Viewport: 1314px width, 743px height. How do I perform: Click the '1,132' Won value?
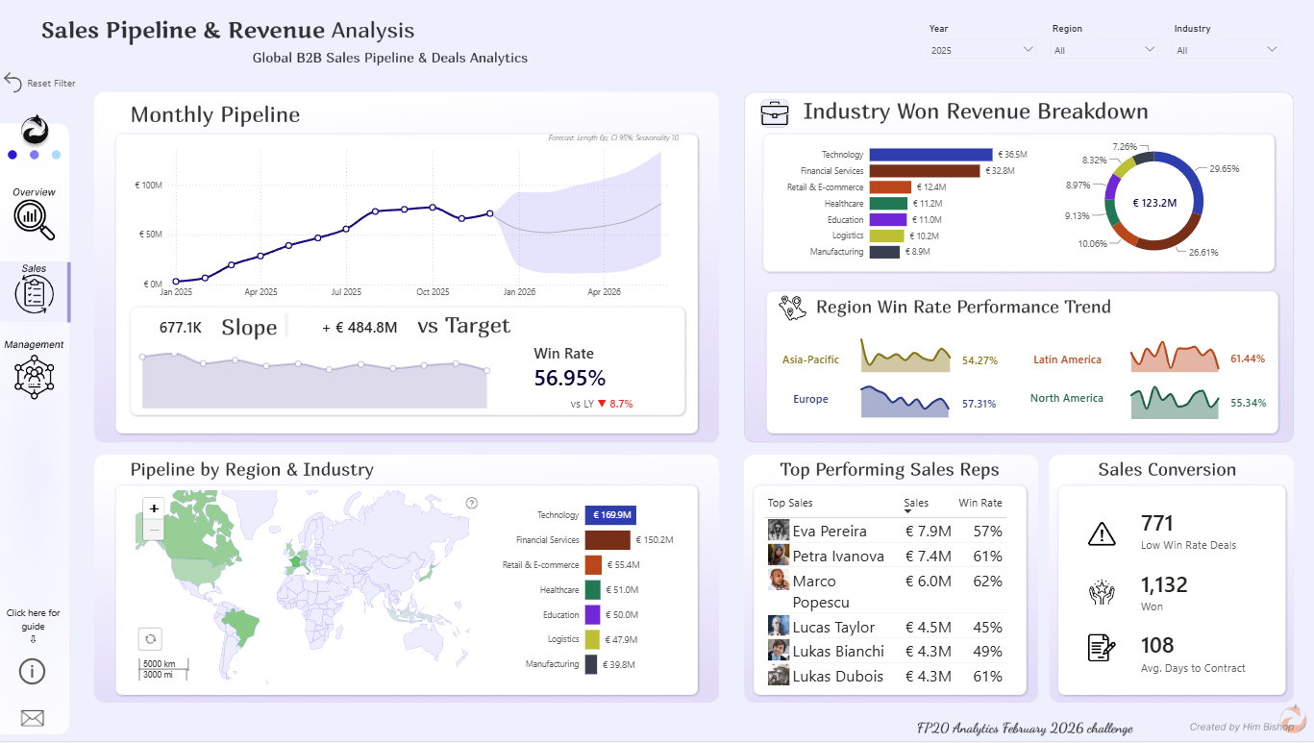tap(1164, 584)
